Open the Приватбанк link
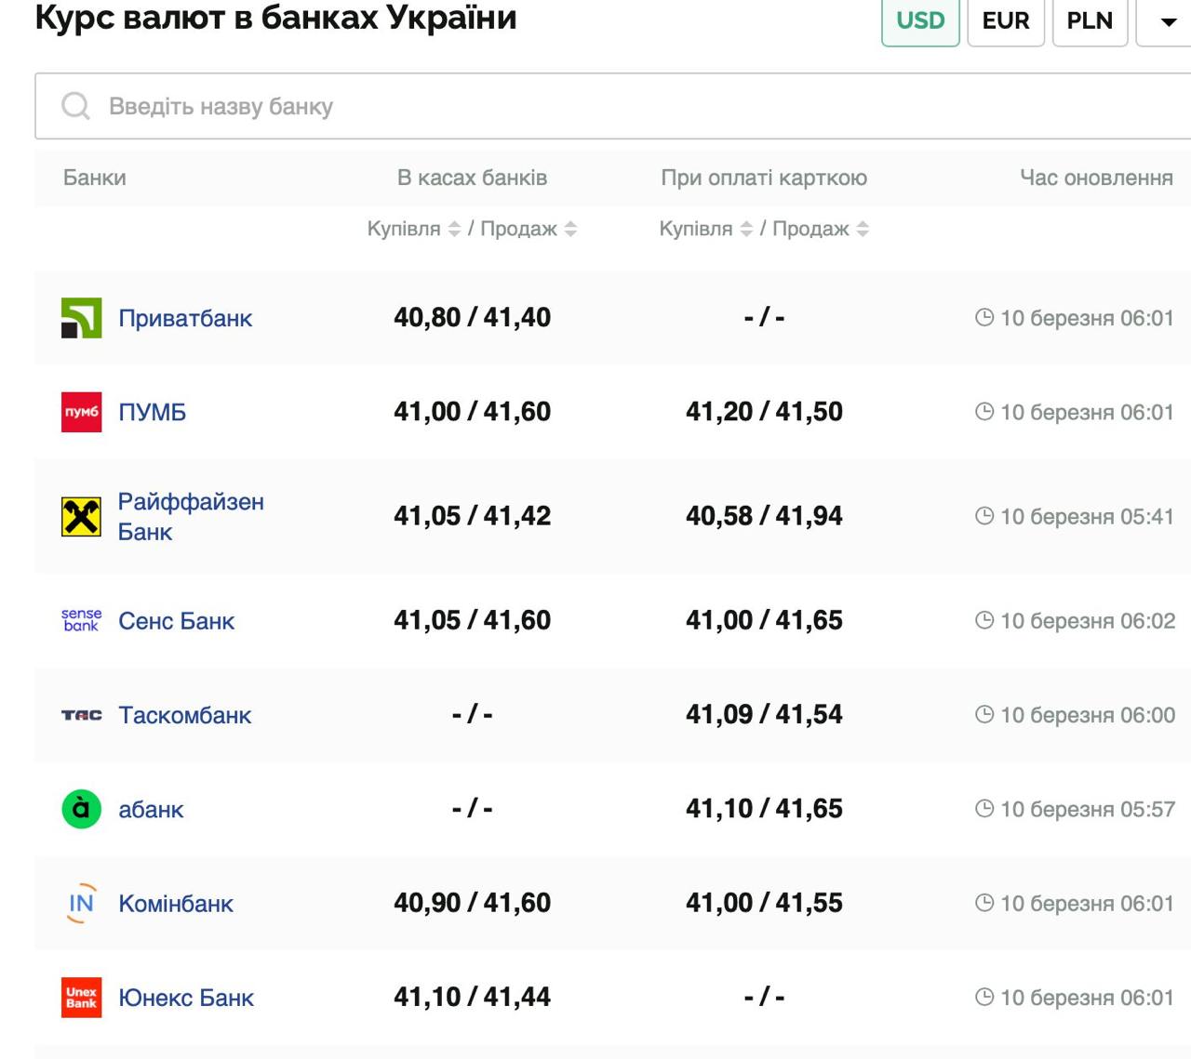1191x1059 pixels. (185, 318)
